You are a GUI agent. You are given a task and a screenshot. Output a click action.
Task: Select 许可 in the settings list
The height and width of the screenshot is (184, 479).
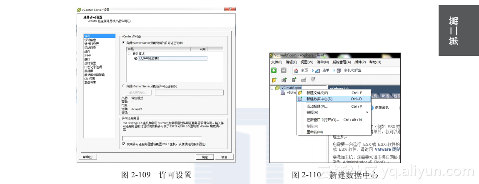tap(99, 36)
